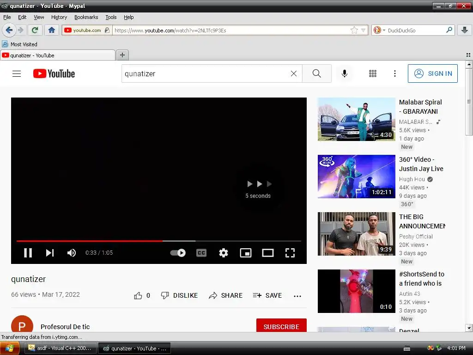Viewport: 473px width, 355px height.
Task: Click the YouTube search magnifier button
Action: 317,73
